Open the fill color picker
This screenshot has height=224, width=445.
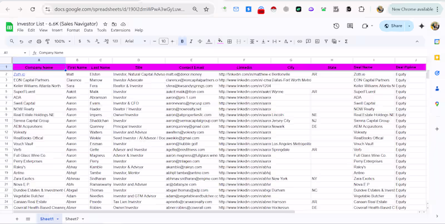[220, 41]
